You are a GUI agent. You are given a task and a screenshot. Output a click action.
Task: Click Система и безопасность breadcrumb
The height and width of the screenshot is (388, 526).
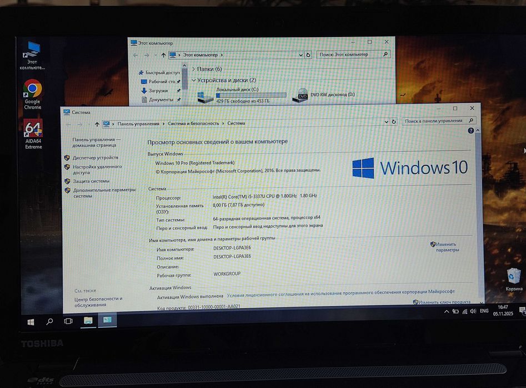coord(193,124)
